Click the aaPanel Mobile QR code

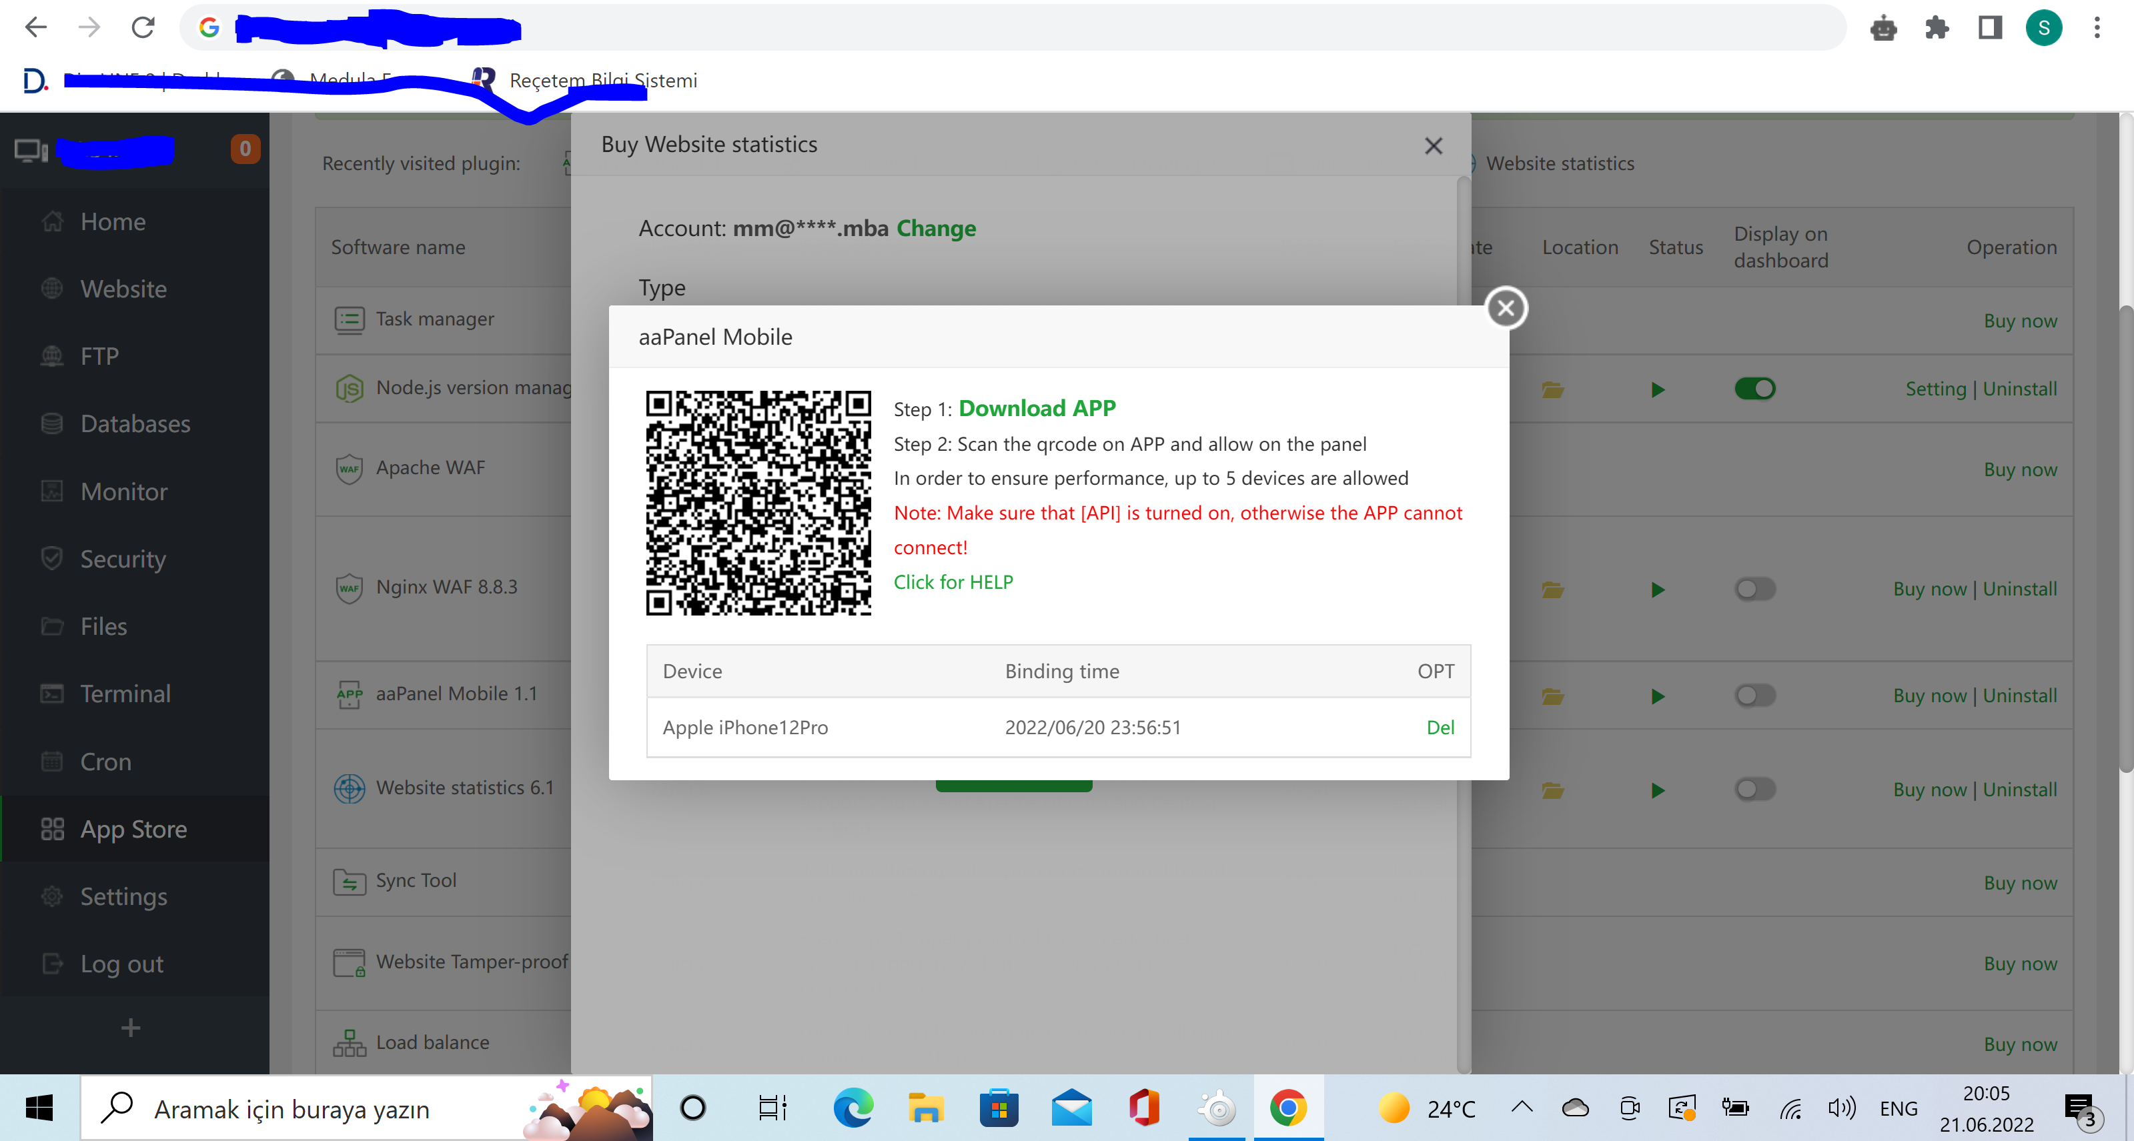[x=758, y=503]
